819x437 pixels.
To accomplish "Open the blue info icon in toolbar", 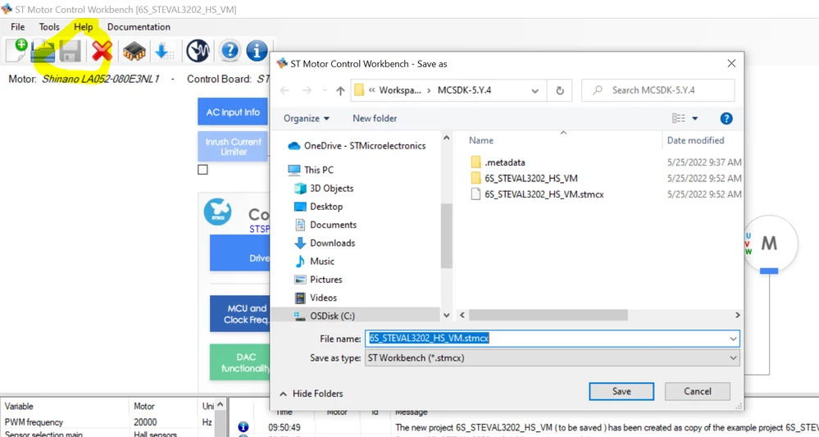I will [257, 51].
